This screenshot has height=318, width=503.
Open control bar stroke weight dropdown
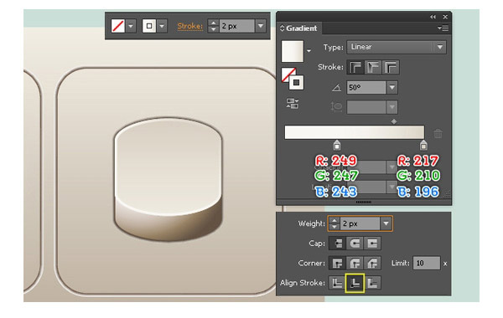coord(261,26)
